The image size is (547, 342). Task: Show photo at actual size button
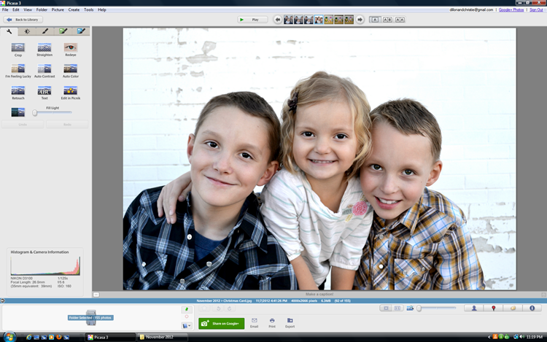point(397,308)
